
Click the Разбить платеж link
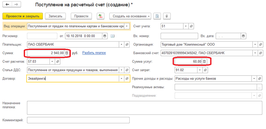(94, 53)
